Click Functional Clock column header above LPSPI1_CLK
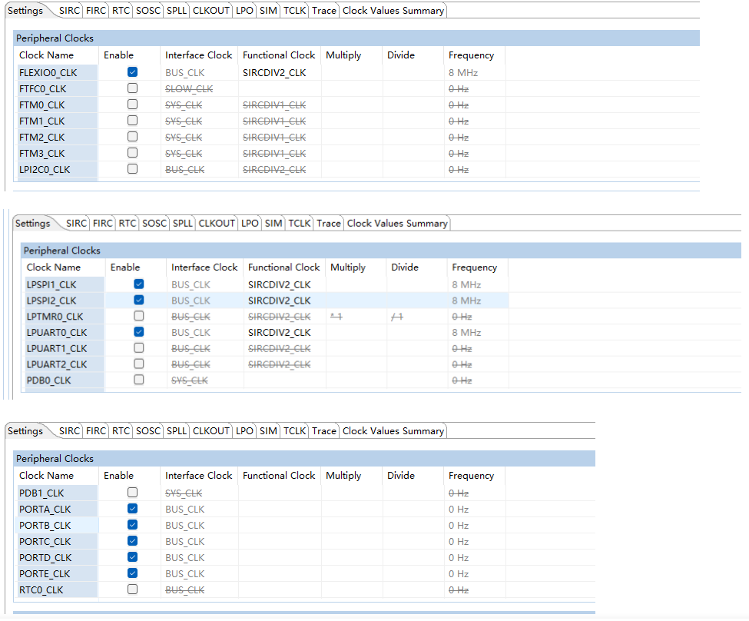749x621 pixels. click(285, 267)
